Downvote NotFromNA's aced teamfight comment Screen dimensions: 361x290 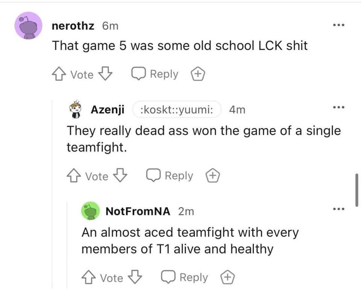(135, 278)
